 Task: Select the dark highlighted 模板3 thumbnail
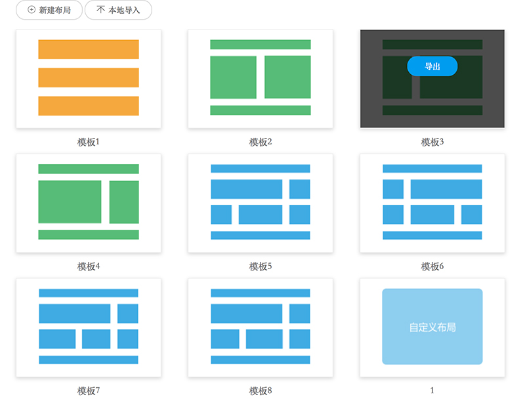pyautogui.click(x=432, y=79)
